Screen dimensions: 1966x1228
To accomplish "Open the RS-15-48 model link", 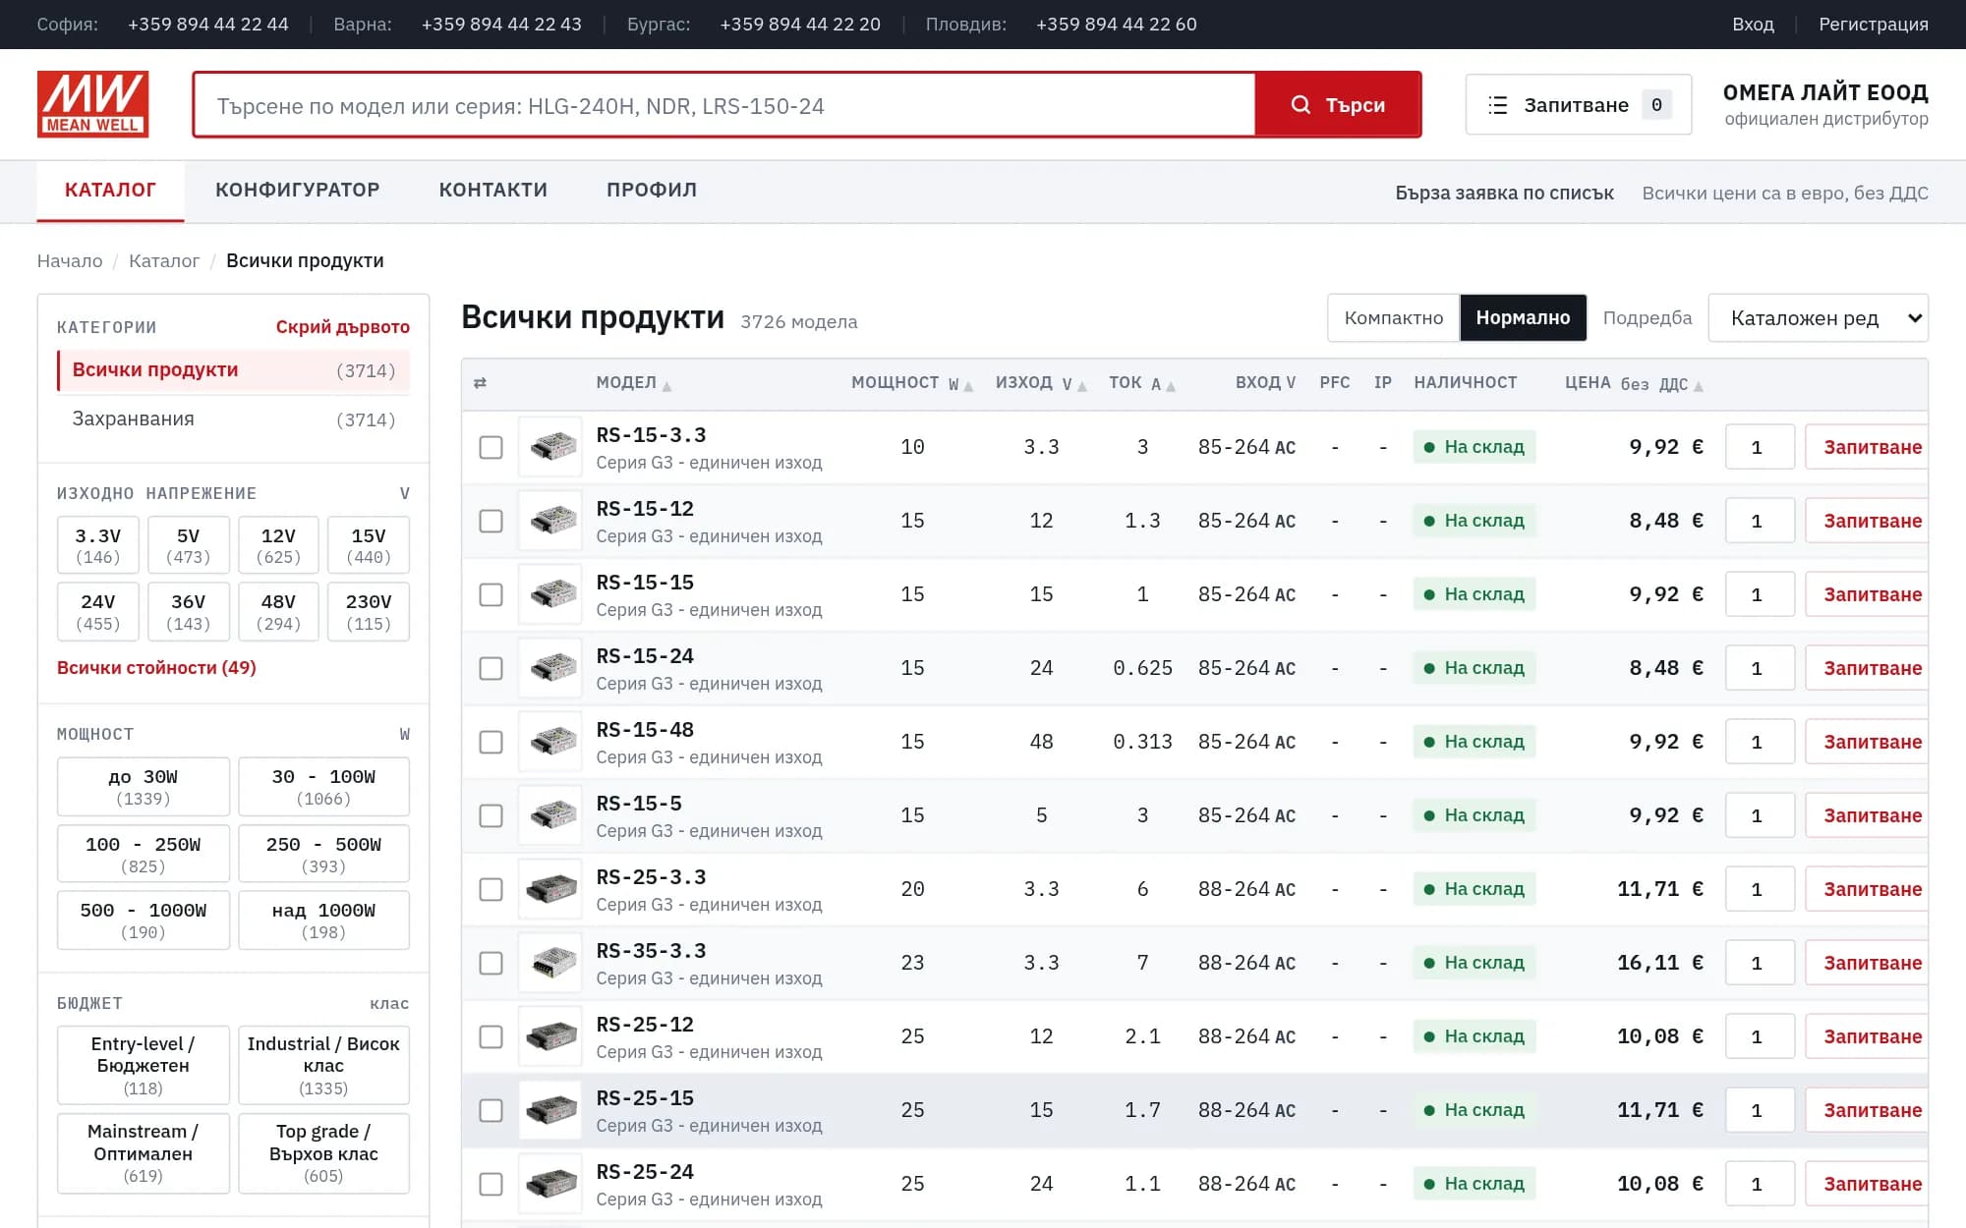I will [x=645, y=730].
